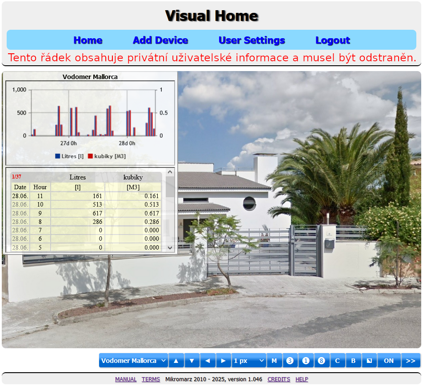
Task: Click the red 1/37 page indicator
Action: pyautogui.click(x=16, y=177)
